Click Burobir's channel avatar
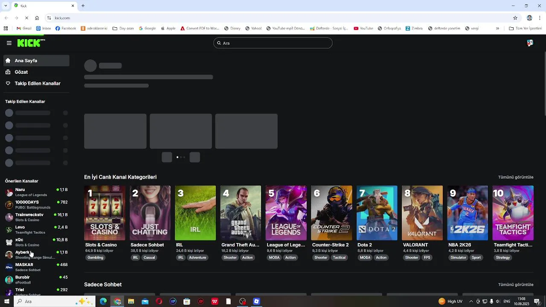The image size is (546, 307). tap(9, 280)
